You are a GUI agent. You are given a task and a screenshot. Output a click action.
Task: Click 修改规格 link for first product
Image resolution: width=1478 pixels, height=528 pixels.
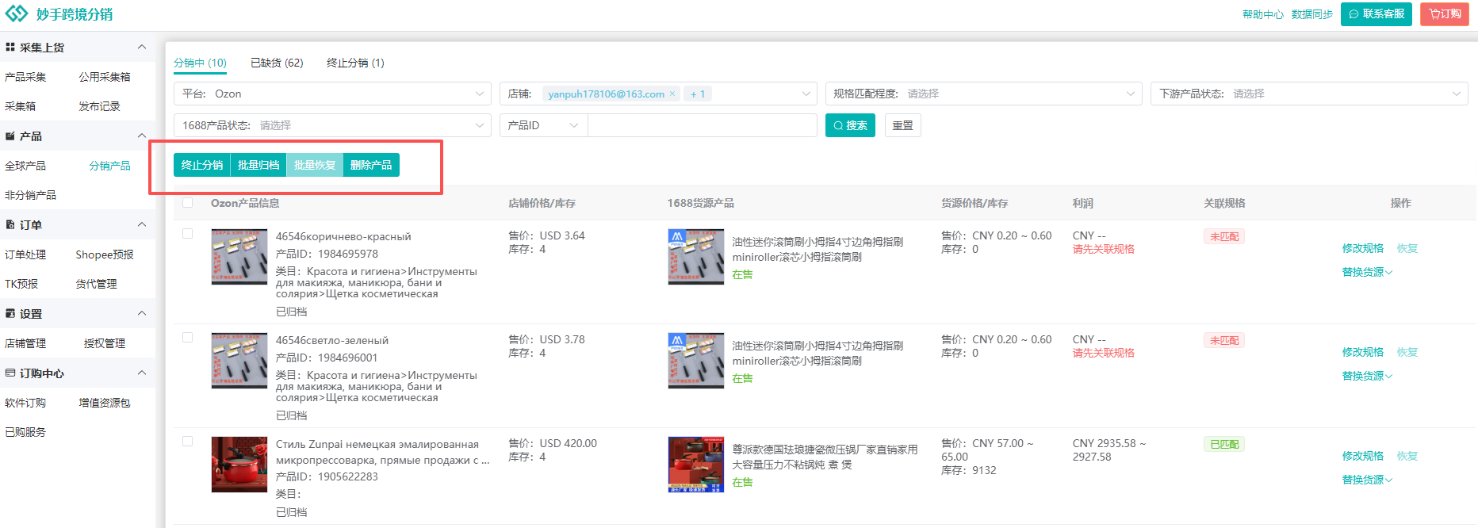click(x=1362, y=248)
